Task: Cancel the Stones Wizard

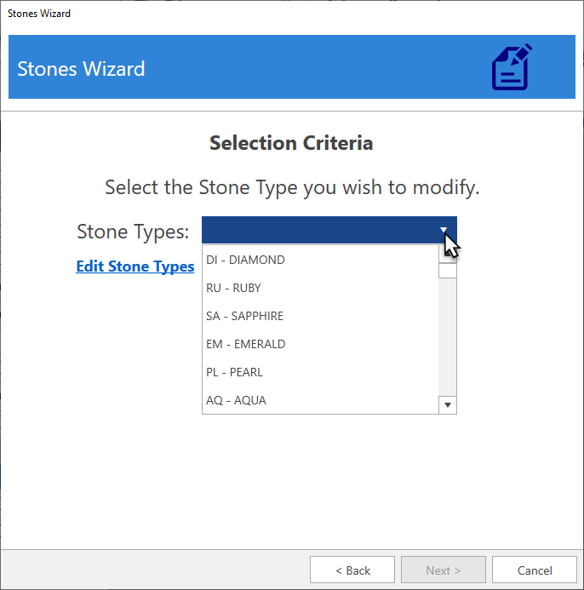Action: 535,570
